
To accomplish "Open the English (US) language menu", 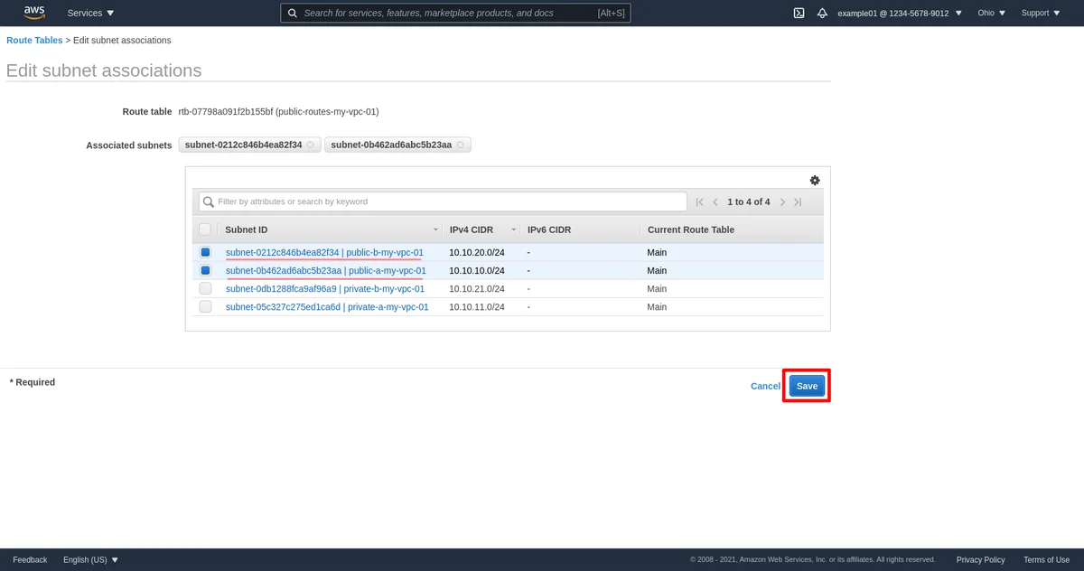I will pyautogui.click(x=90, y=560).
